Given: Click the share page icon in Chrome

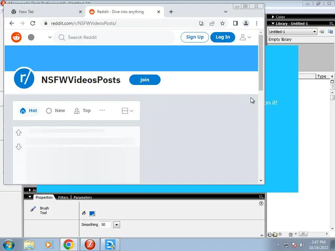Looking at the screenshot, I should pos(212,23).
